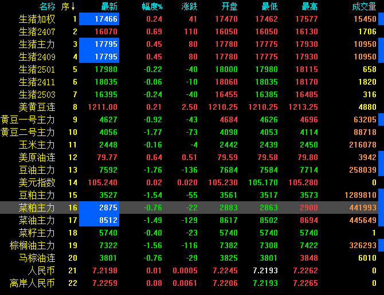Sort by the 序 column header

pyautogui.click(x=68, y=6)
